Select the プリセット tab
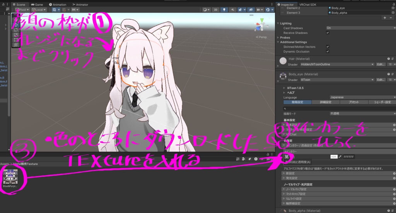The height and width of the screenshot is (213, 396). (354, 102)
